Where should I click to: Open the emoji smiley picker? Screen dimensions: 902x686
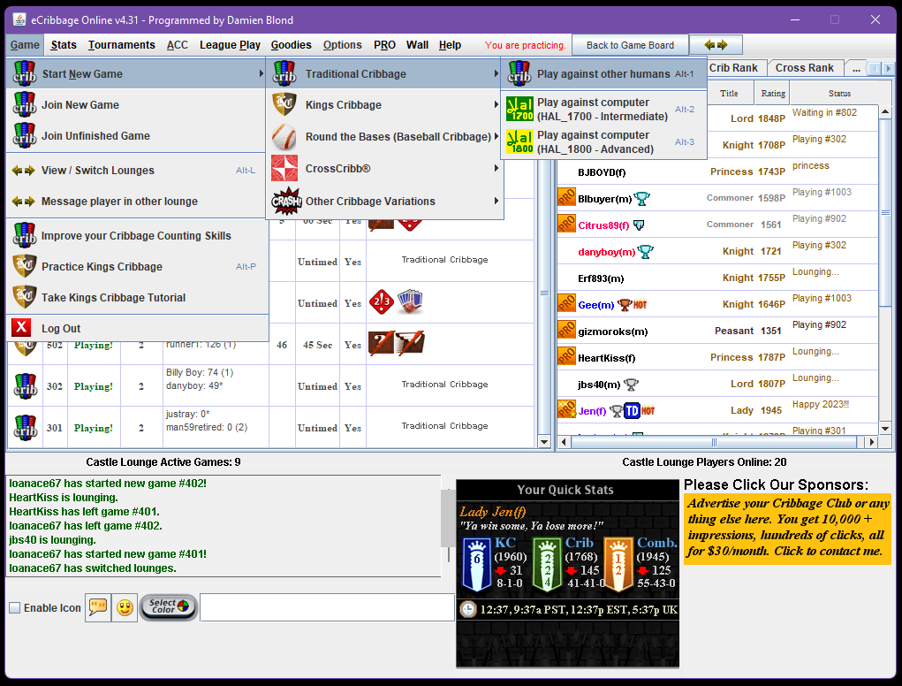pyautogui.click(x=125, y=607)
